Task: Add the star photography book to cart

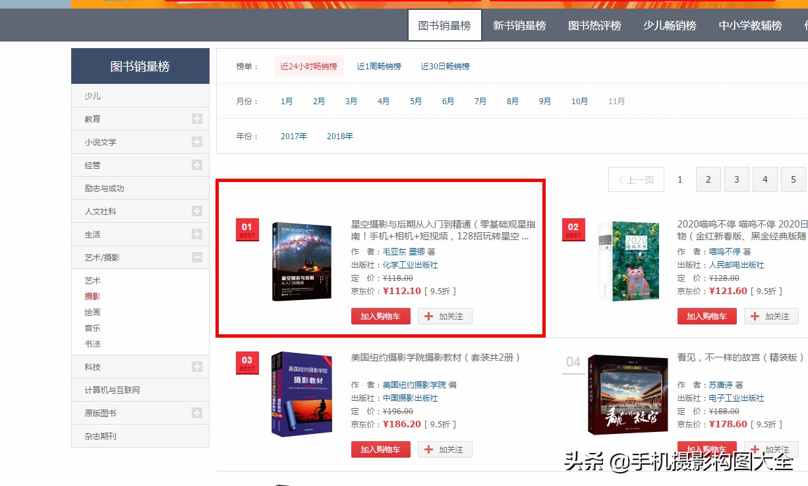Action: (x=381, y=316)
